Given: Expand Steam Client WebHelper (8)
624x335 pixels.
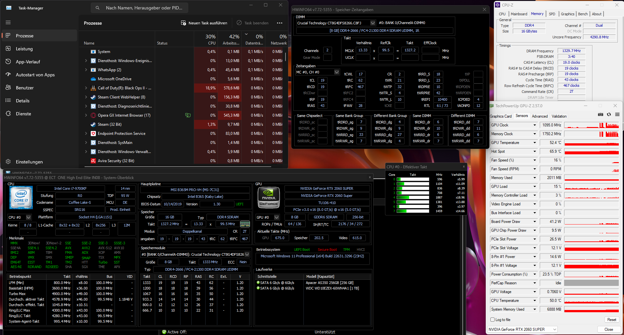Looking at the screenshot, I should point(86,97).
